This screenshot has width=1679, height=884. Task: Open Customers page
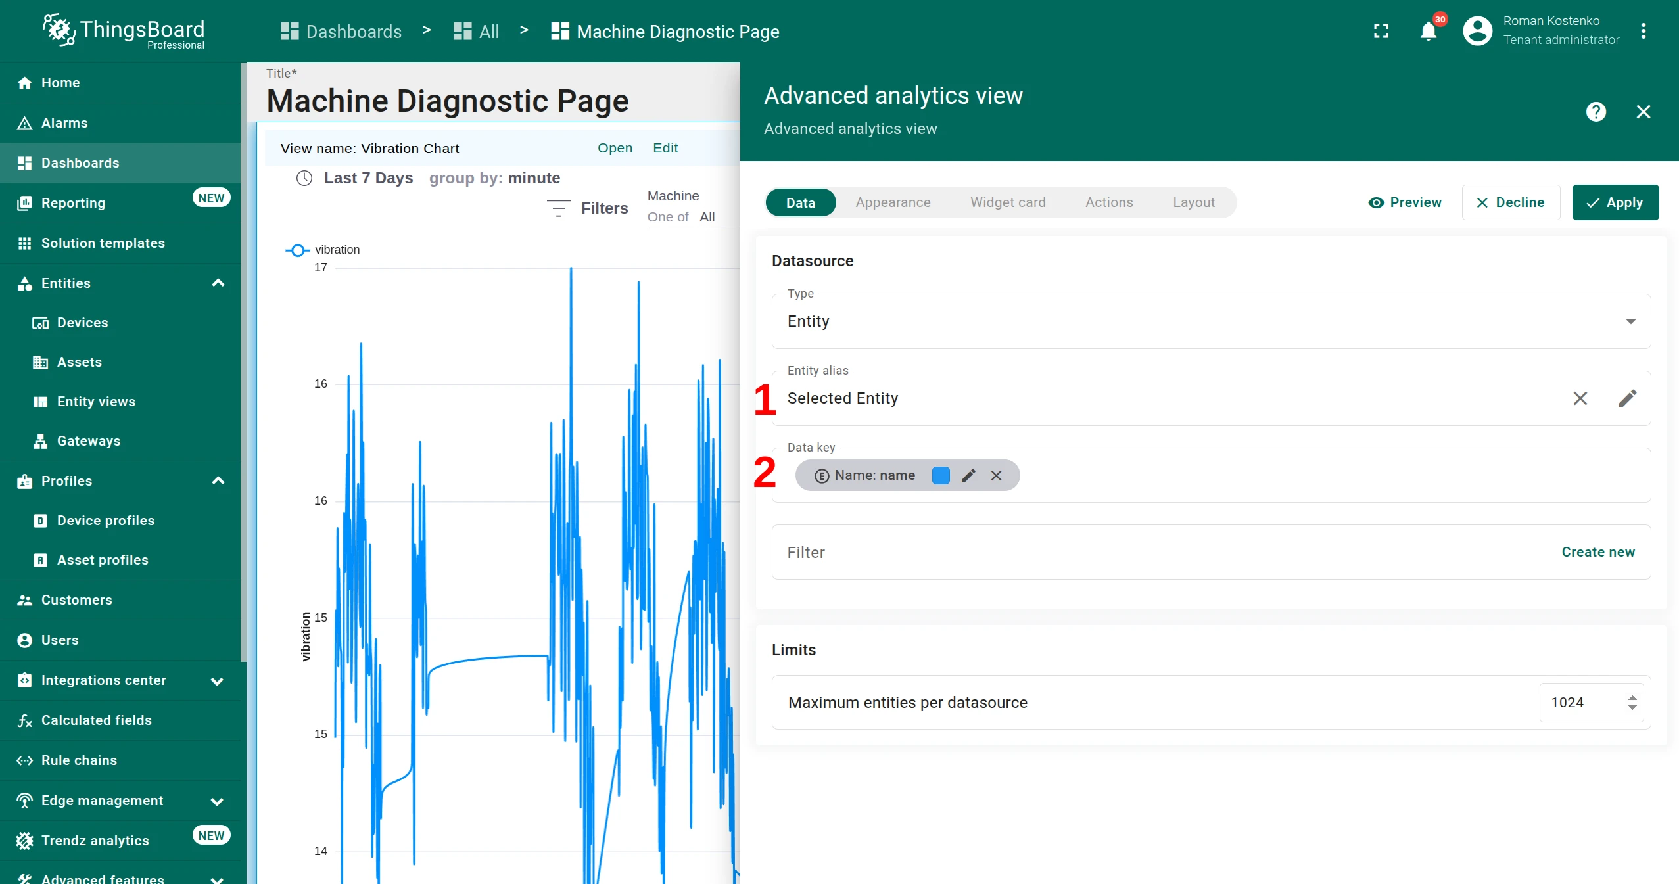120,600
